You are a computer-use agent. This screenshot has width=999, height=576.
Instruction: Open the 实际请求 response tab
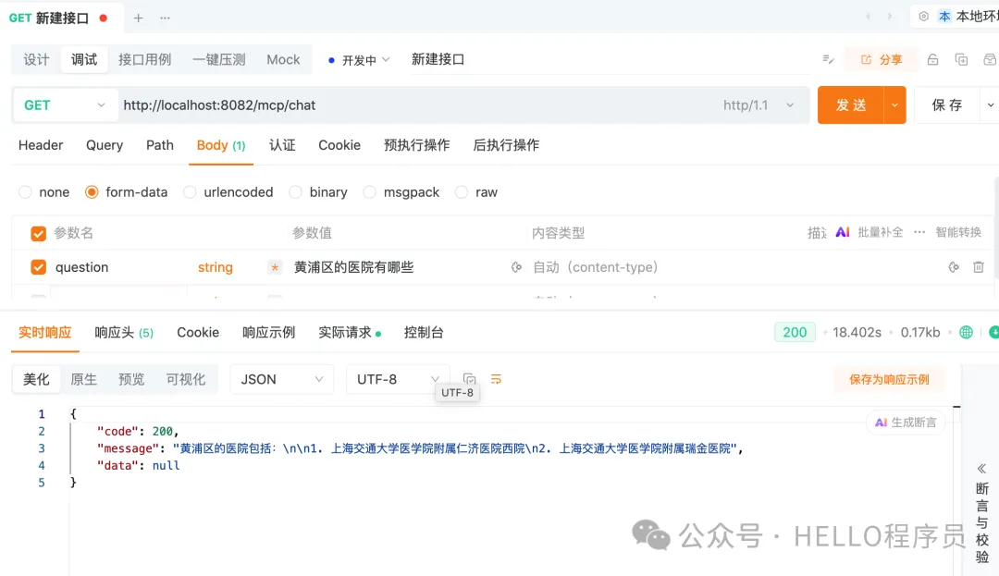[x=349, y=332]
